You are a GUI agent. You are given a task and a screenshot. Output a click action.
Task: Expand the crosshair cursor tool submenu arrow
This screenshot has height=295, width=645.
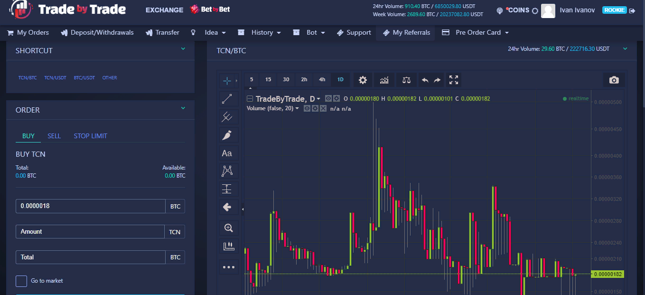coord(236,81)
